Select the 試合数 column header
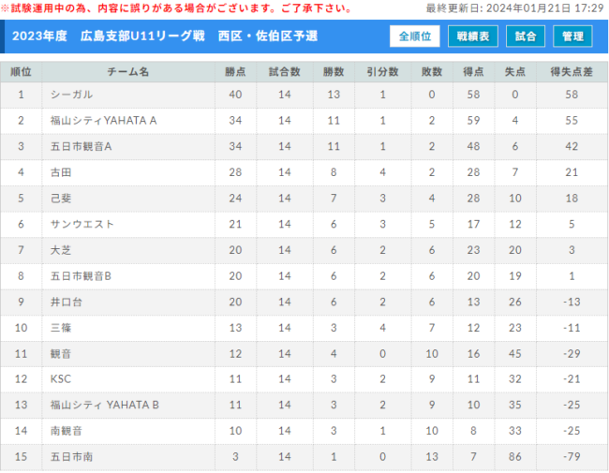This screenshot has height=473, width=609. point(284,72)
